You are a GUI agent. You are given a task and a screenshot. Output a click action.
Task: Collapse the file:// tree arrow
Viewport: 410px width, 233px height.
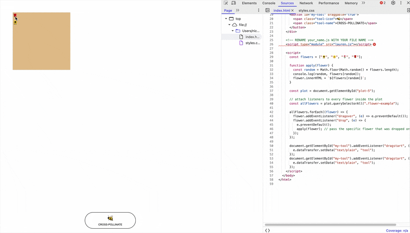pos(229,25)
